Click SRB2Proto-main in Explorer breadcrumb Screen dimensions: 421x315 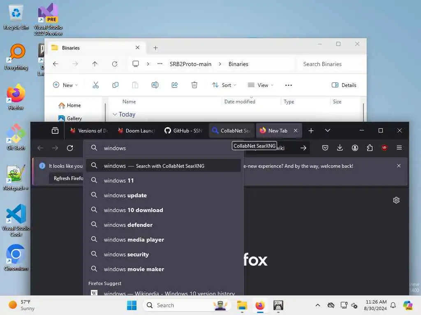(190, 64)
